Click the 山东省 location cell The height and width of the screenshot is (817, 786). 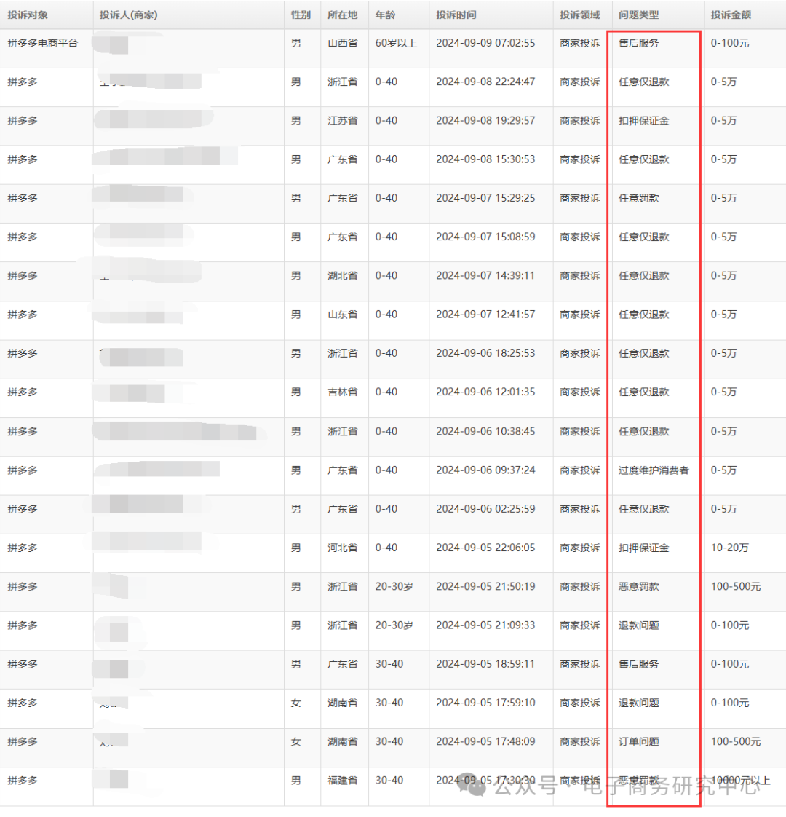point(342,315)
